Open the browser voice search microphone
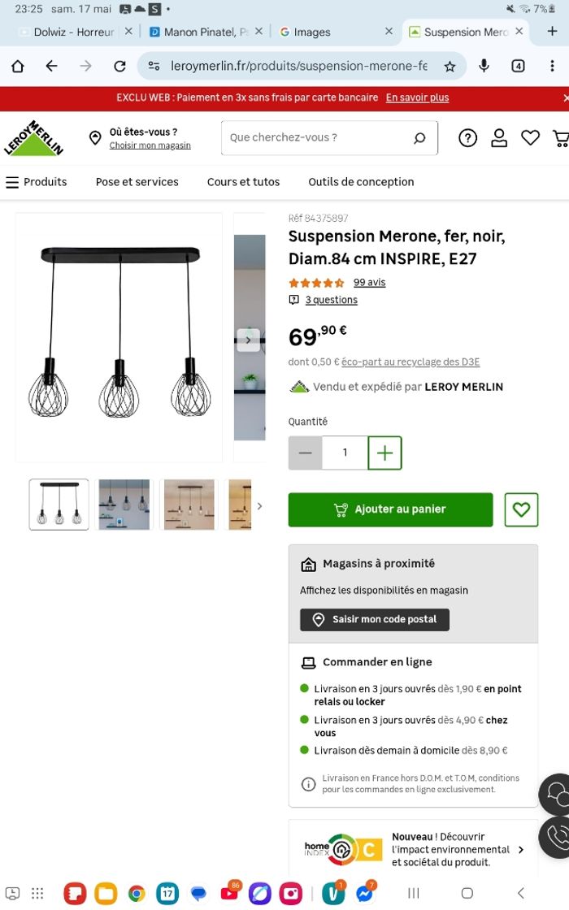This screenshot has width=569, height=910. tap(484, 66)
